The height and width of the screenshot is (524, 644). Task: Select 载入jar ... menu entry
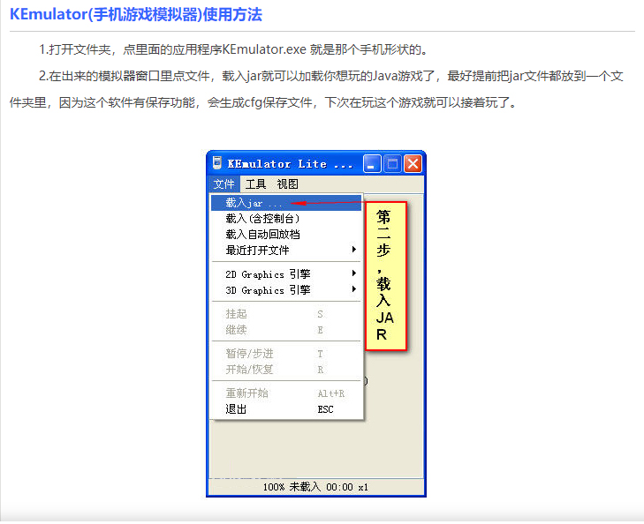tap(286, 203)
